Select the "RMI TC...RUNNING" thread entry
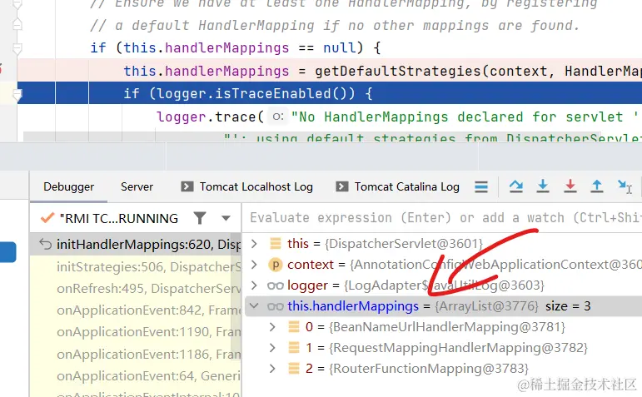This screenshot has width=642, height=397. 119,219
